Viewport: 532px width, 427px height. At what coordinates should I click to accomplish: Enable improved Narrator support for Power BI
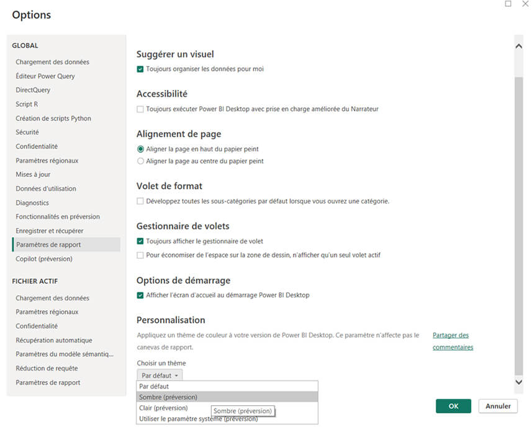140,109
